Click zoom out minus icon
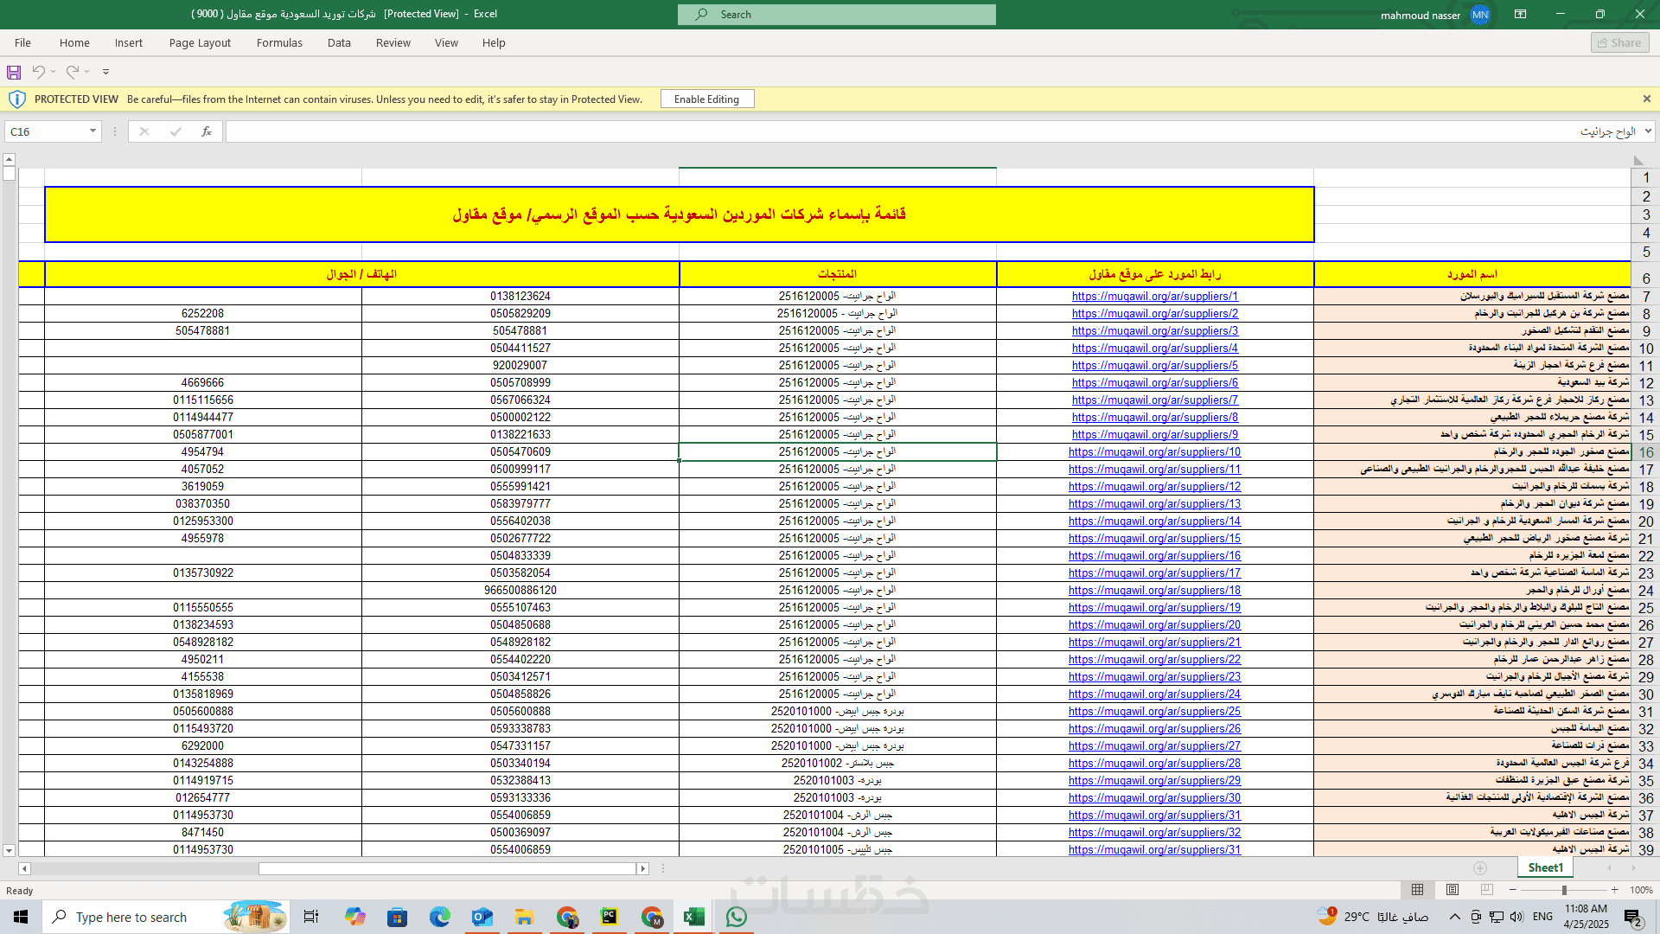1660x934 pixels. tap(1513, 890)
